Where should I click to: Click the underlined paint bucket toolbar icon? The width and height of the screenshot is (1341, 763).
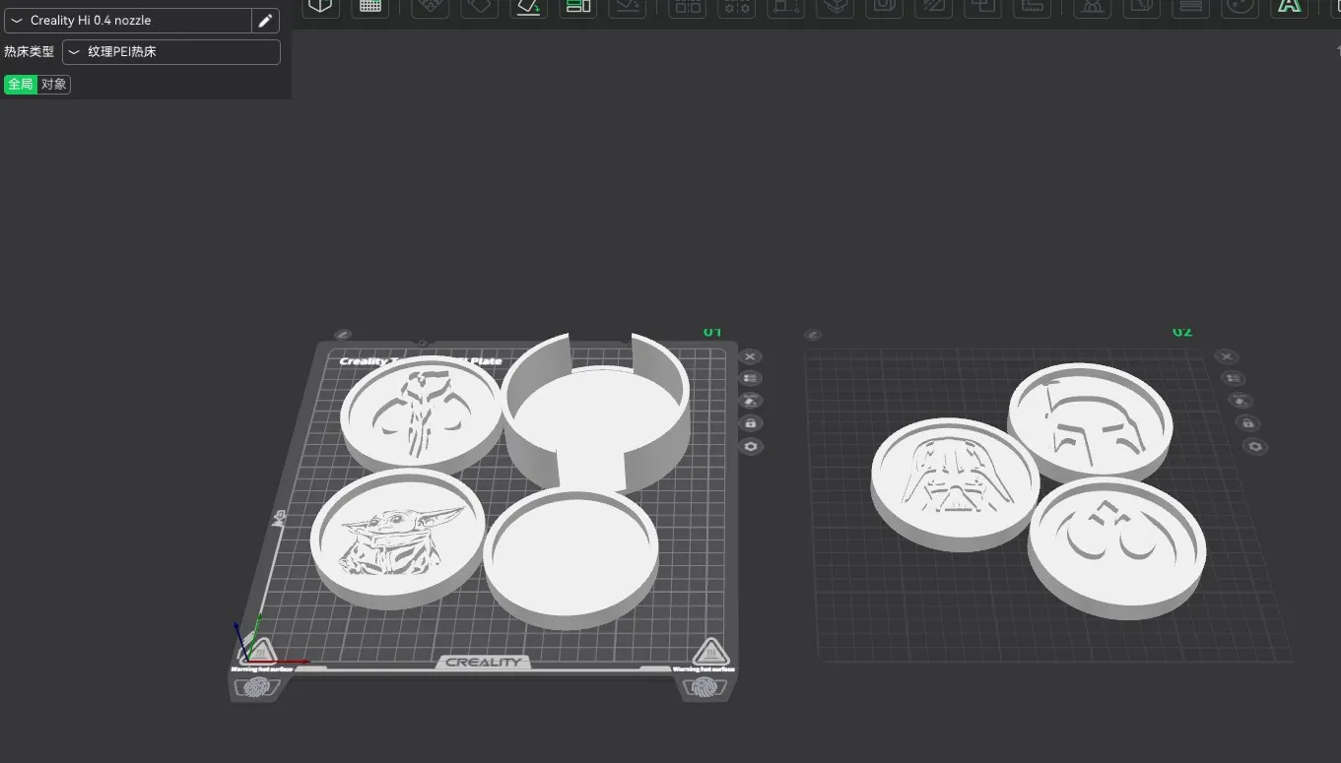[529, 6]
